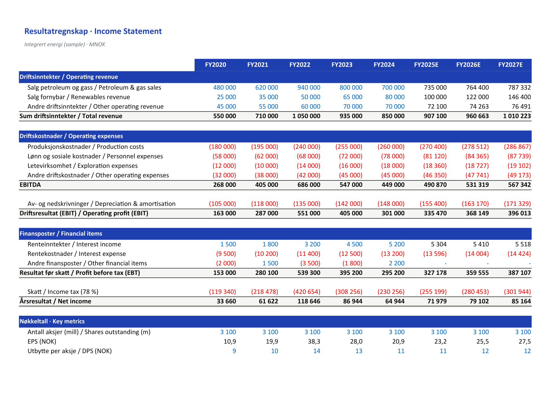Click FY2021 interest income value 1 800

[x=270, y=244]
